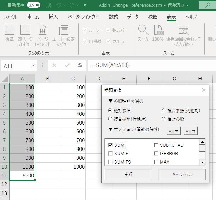
Task: Uncheck the SUM checkbox
Action: pos(110,145)
